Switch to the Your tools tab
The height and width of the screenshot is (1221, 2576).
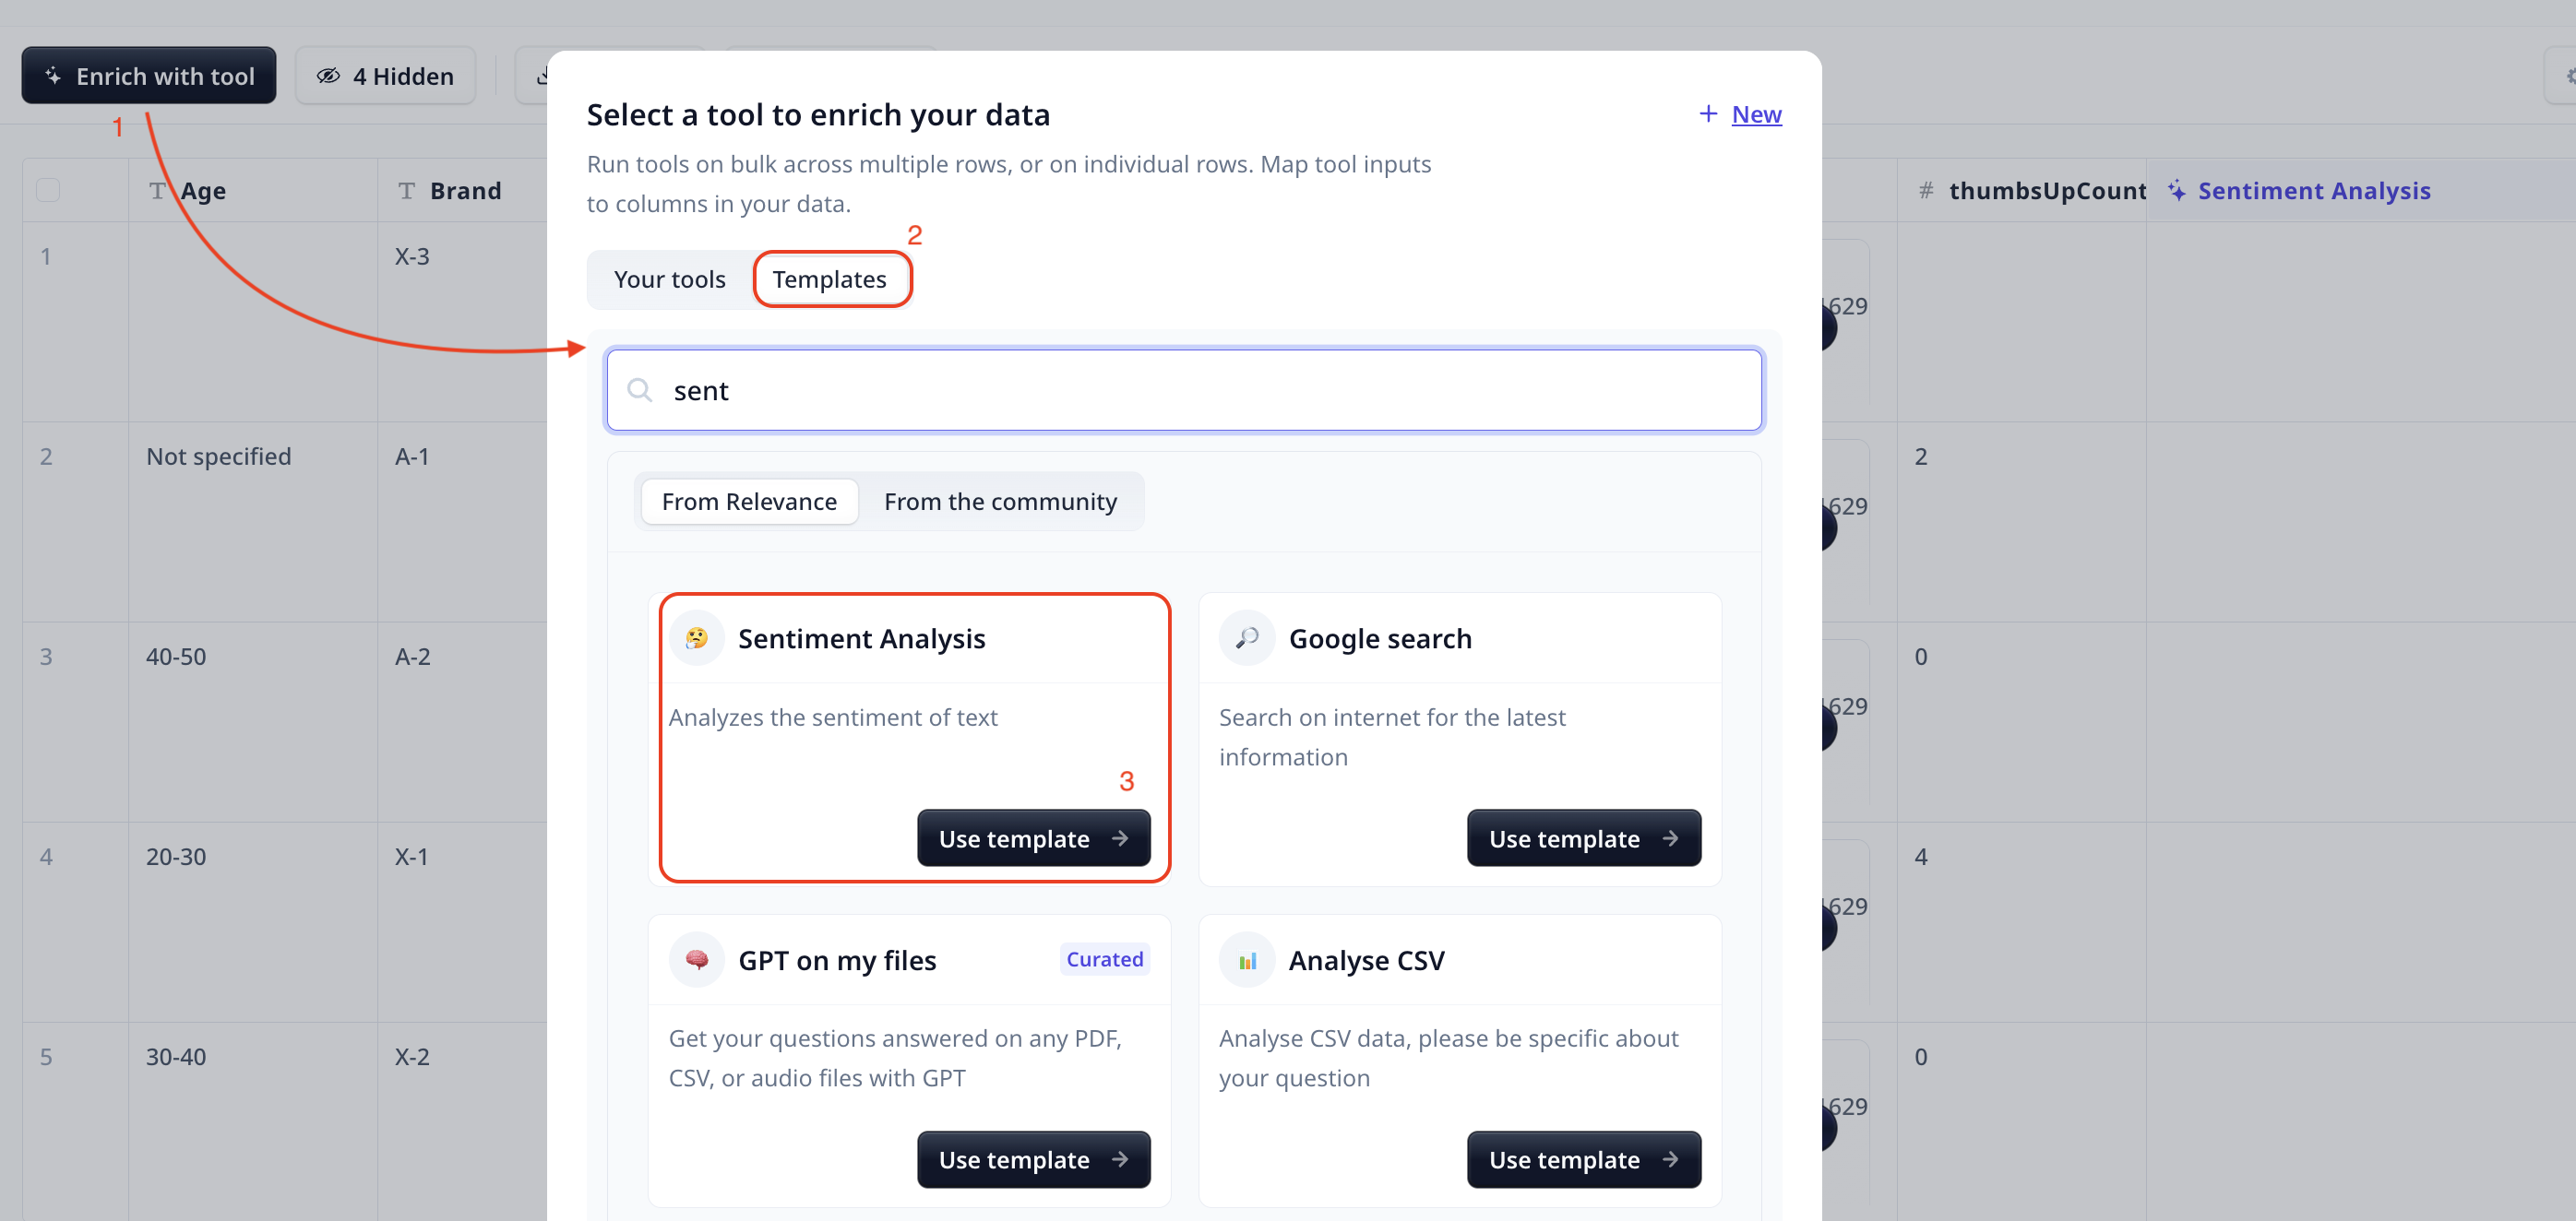coord(669,279)
